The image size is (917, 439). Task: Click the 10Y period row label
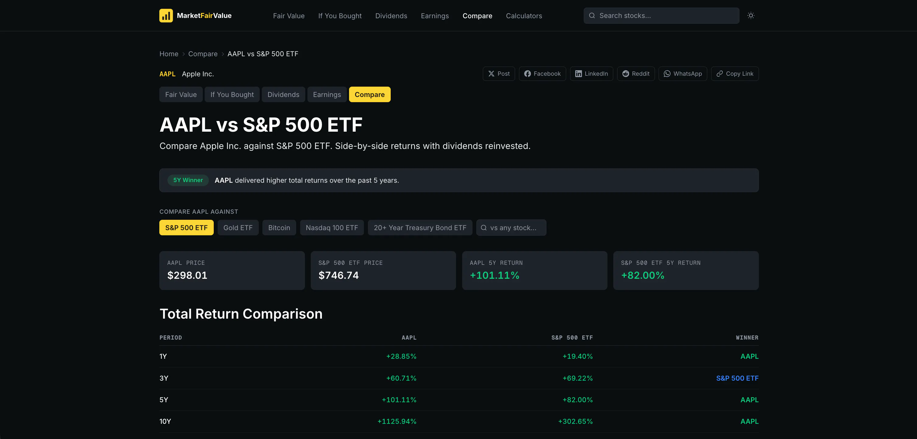165,422
